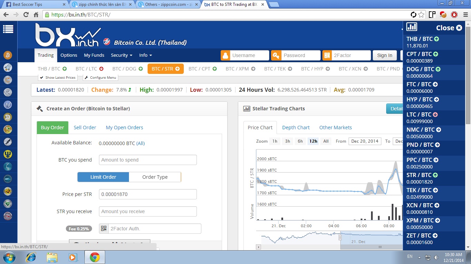Click the QR code icon beside 2Factor Auth
This screenshot has height=264, width=471.
click(x=103, y=229)
